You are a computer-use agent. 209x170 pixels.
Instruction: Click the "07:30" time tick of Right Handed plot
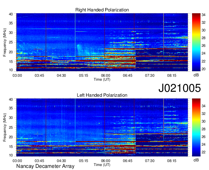(x=150, y=75)
